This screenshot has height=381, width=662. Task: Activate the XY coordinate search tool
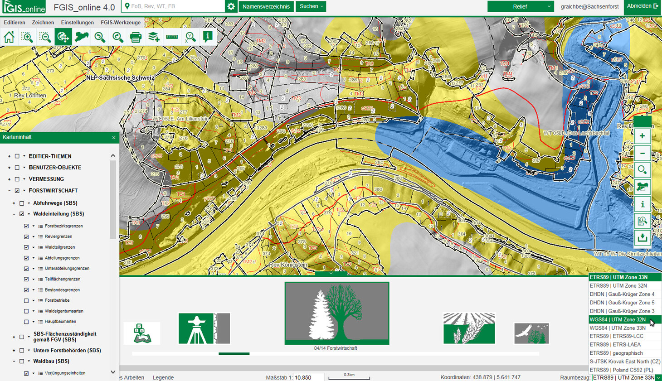pyautogui.click(x=190, y=37)
